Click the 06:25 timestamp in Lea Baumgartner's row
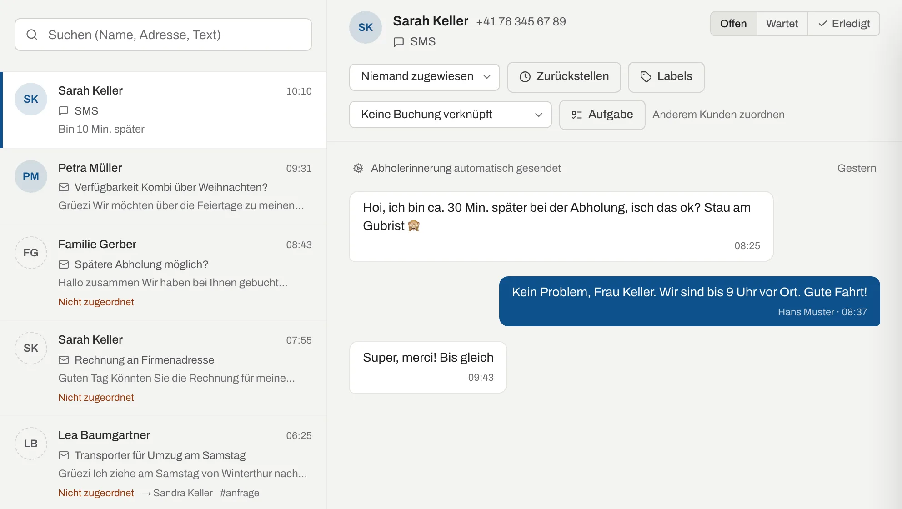This screenshot has width=902, height=509. (299, 435)
